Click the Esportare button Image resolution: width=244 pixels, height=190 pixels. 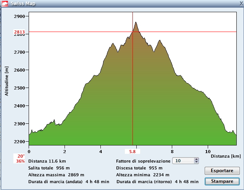click(x=222, y=170)
